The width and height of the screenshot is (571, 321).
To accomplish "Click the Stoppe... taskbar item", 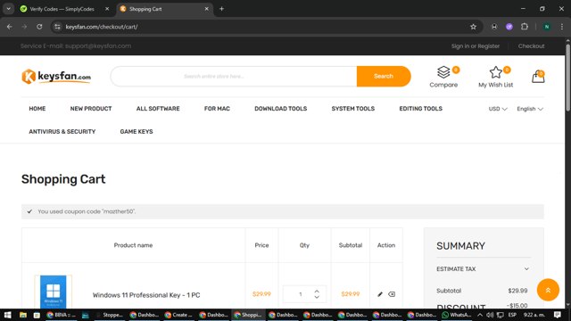I will 109,315.
